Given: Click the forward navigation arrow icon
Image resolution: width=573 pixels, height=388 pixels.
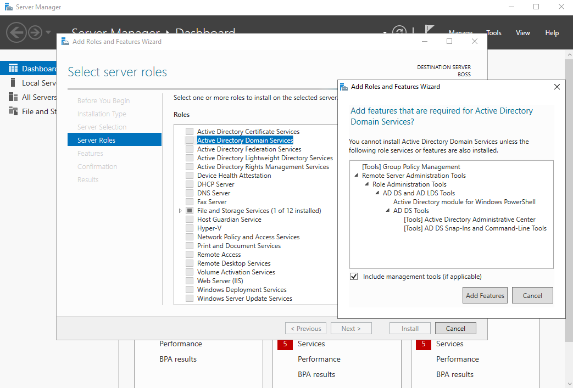Looking at the screenshot, I should click(x=35, y=32).
